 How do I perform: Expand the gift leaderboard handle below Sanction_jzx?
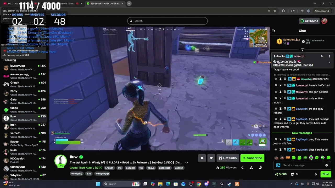(302, 49)
